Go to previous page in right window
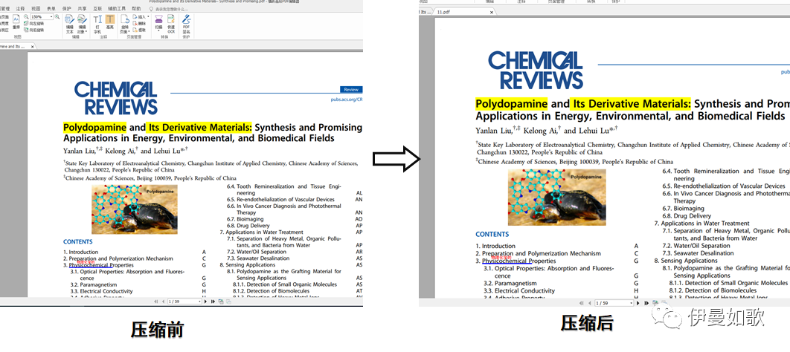Image resolution: width=790 pixels, height=352 pixels. pos(590,303)
